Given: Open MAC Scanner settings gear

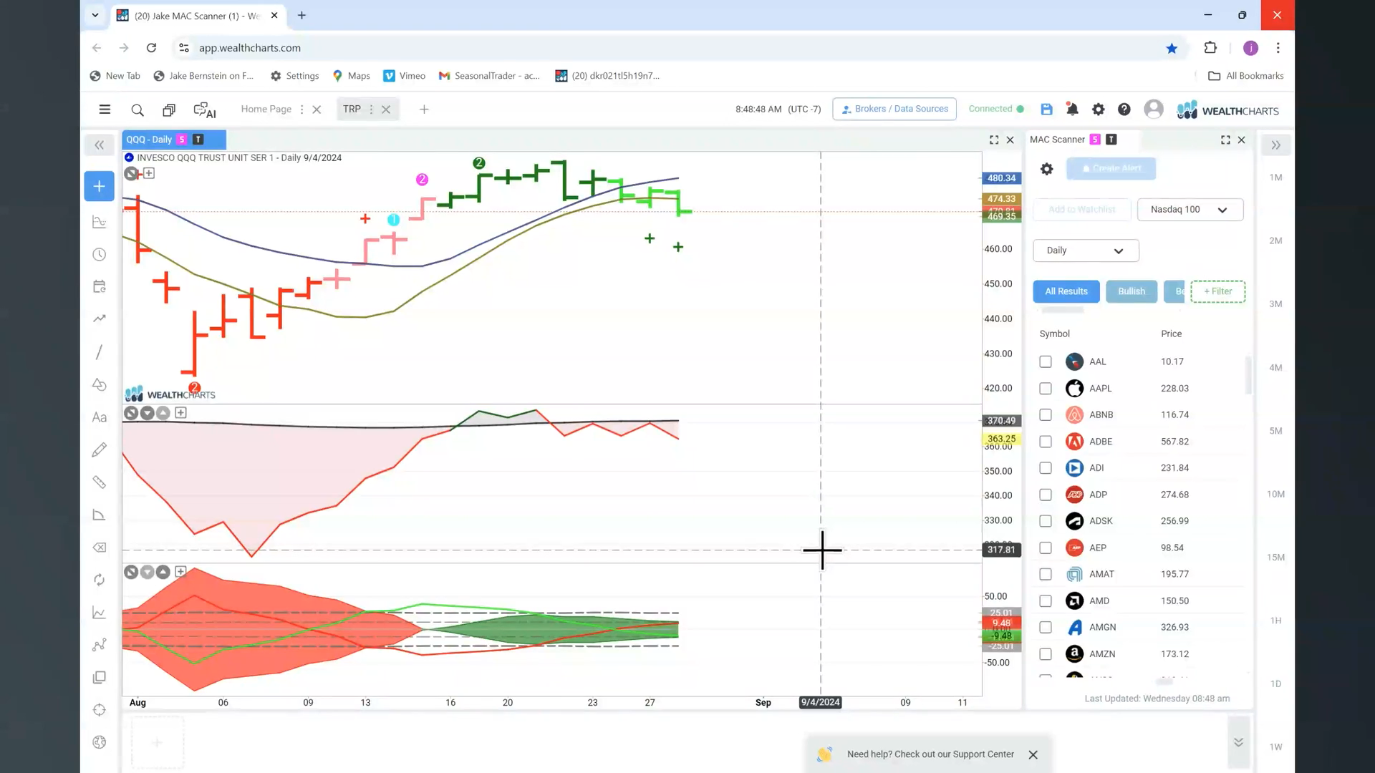Looking at the screenshot, I should [x=1046, y=169].
